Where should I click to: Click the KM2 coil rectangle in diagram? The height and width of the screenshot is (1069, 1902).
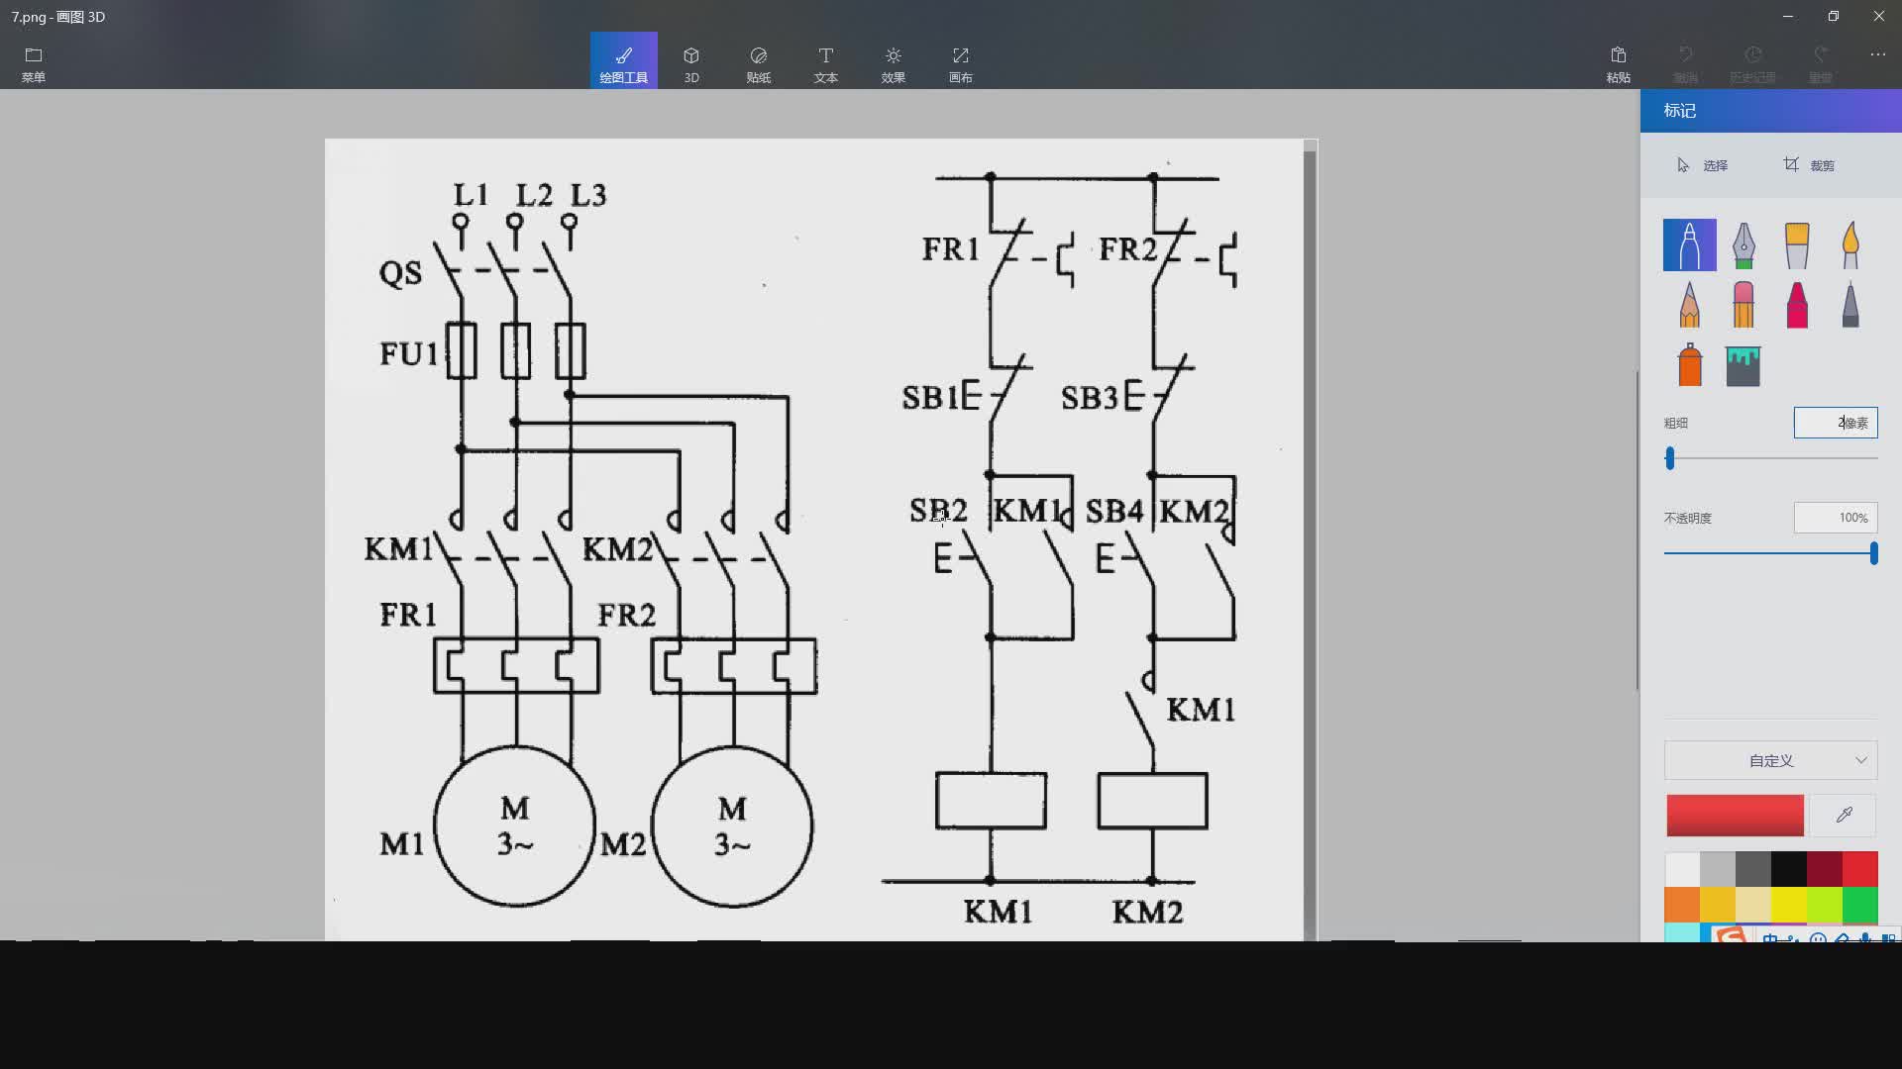pyautogui.click(x=1152, y=801)
